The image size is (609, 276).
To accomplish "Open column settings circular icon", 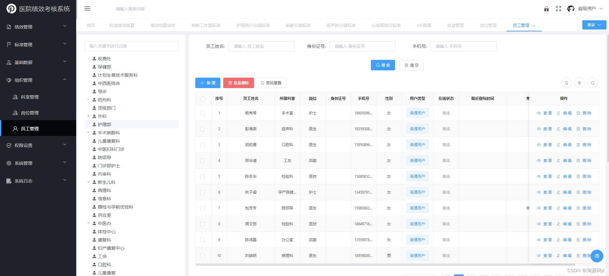I will (x=579, y=83).
